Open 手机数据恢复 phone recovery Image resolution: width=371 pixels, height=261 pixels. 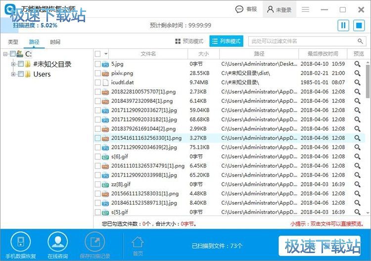[21, 243]
